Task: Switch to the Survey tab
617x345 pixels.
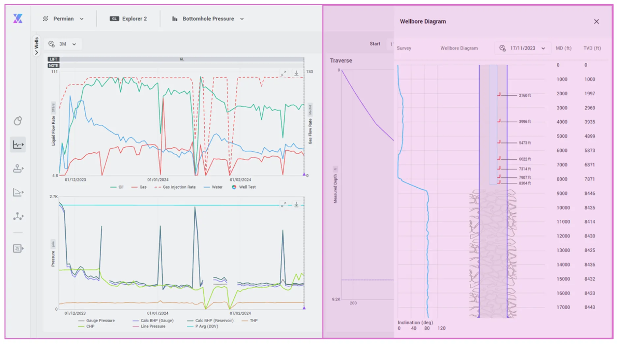Action: click(404, 48)
